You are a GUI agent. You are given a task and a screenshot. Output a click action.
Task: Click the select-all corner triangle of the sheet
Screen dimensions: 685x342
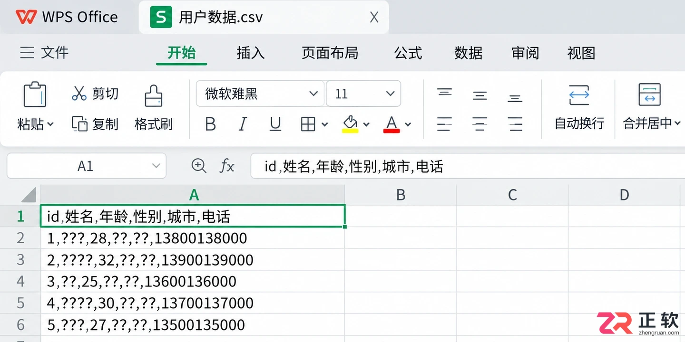[x=29, y=195]
